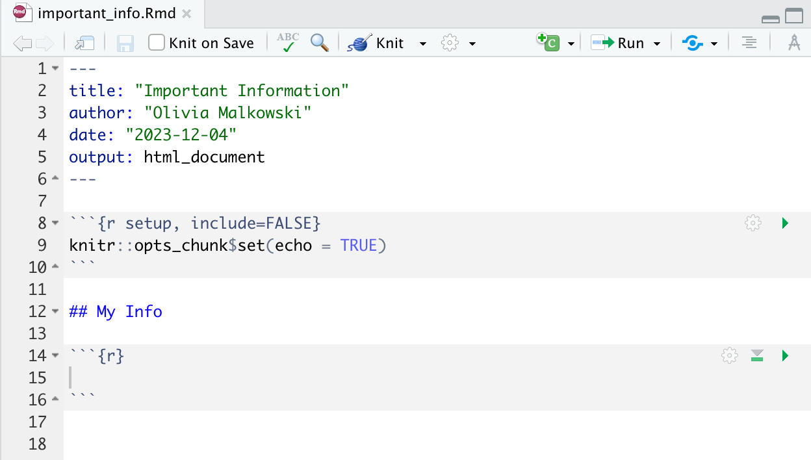Select the important_info.Rmd tab
The height and width of the screenshot is (460, 811).
[x=107, y=13]
